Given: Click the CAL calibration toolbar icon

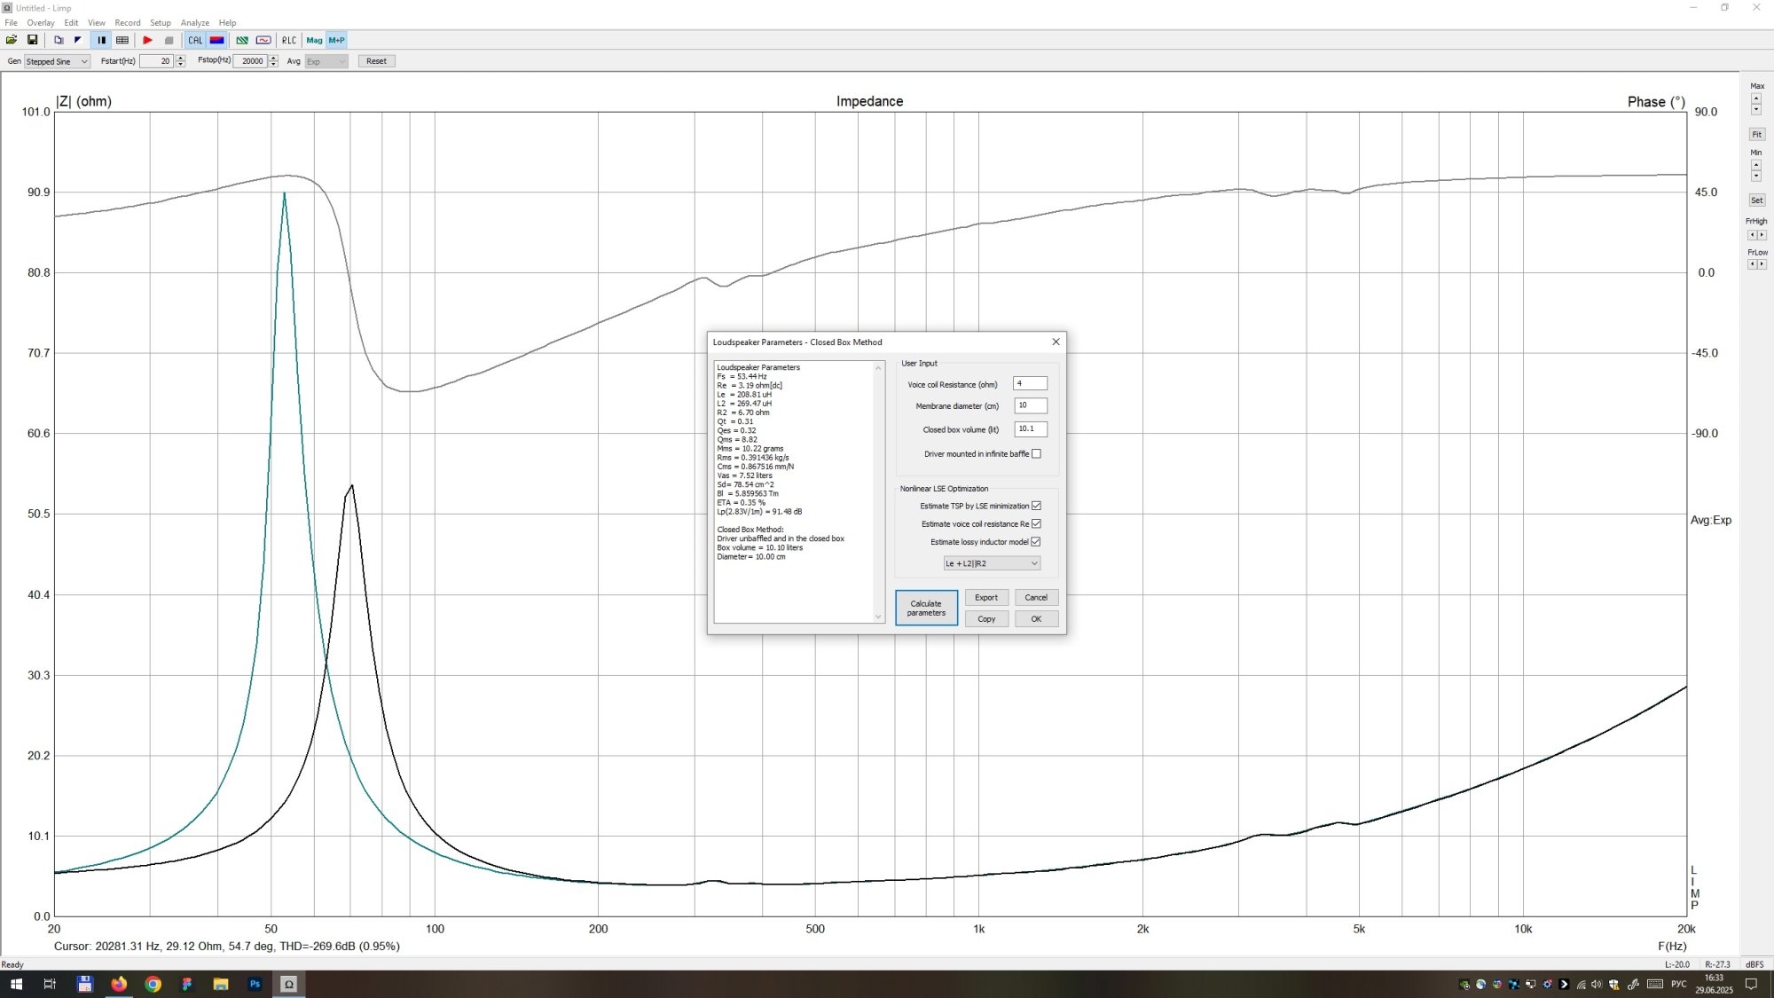Looking at the screenshot, I should click(195, 40).
